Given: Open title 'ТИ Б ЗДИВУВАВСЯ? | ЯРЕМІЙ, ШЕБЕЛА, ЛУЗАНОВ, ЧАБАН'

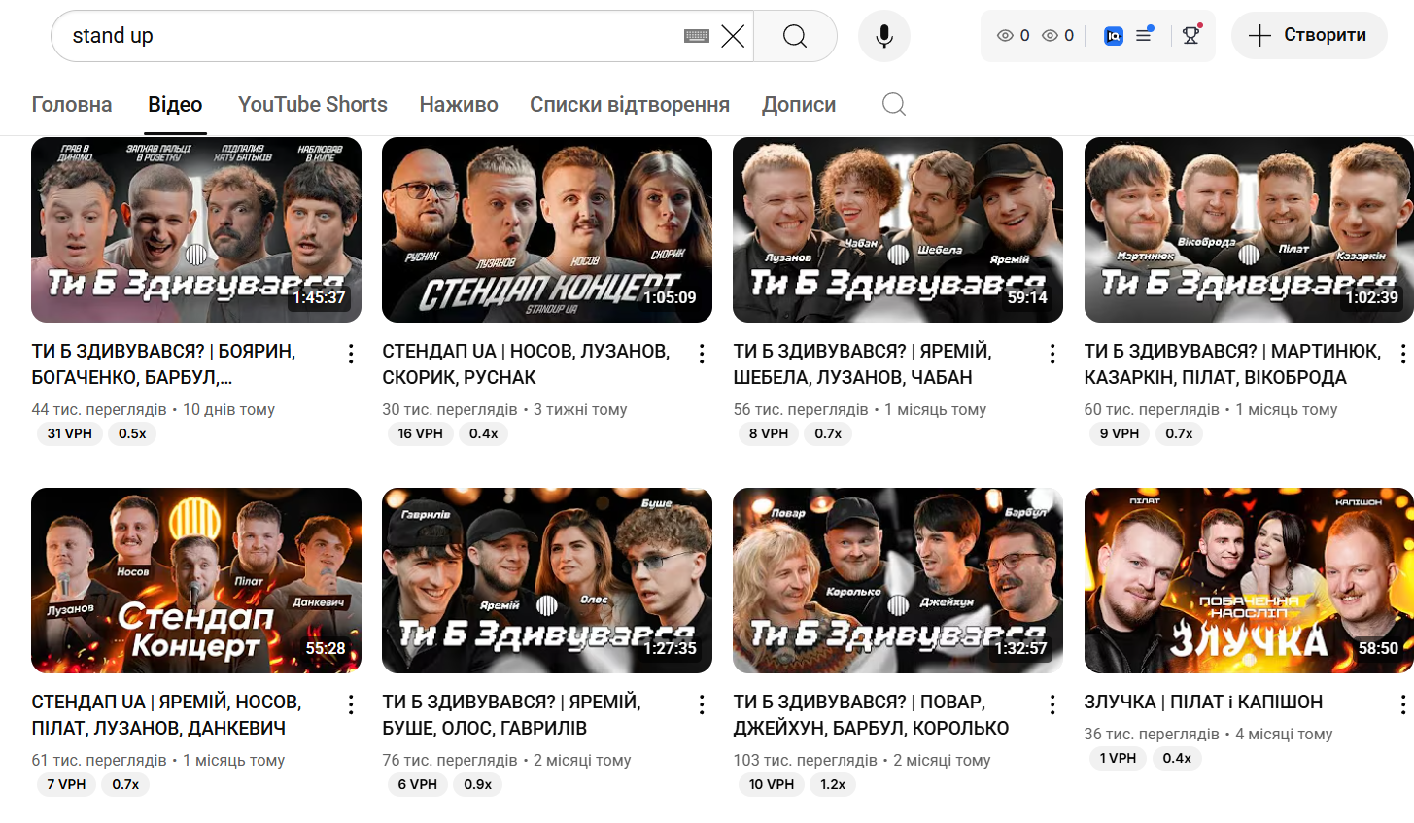Looking at the screenshot, I should 862,364.
